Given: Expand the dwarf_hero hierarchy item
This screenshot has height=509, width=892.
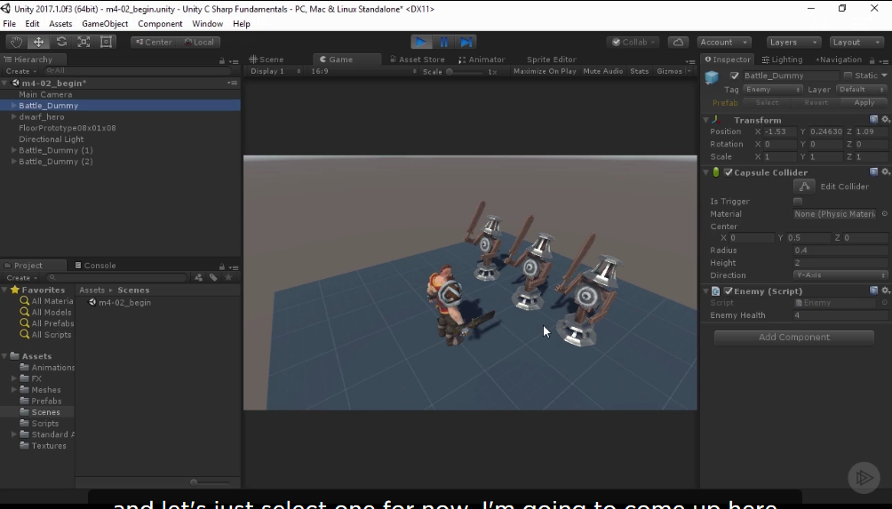Looking at the screenshot, I should (13, 116).
